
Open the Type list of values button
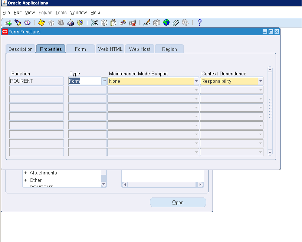pos(104,81)
